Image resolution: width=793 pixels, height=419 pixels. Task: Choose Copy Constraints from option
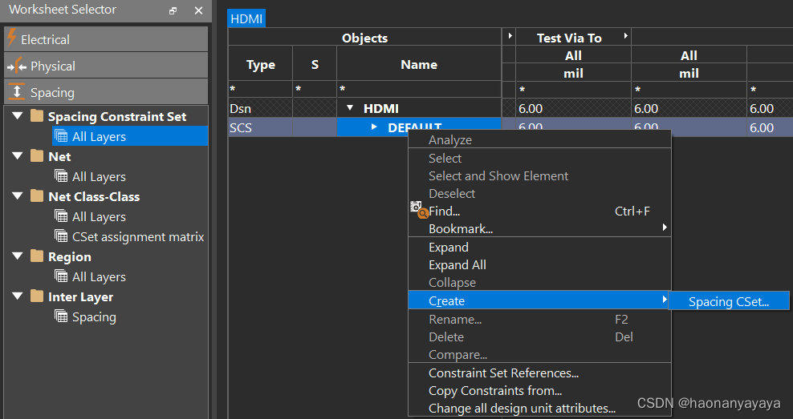click(539, 391)
